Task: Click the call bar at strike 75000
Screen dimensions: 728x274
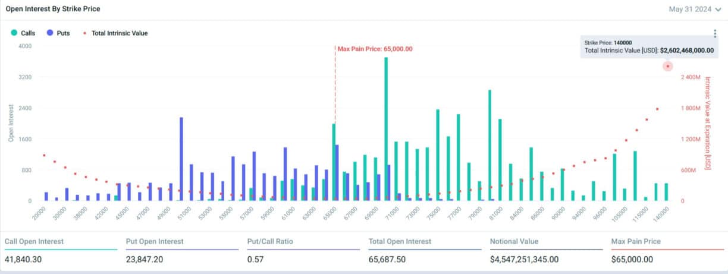Action: pyautogui.click(x=438, y=155)
